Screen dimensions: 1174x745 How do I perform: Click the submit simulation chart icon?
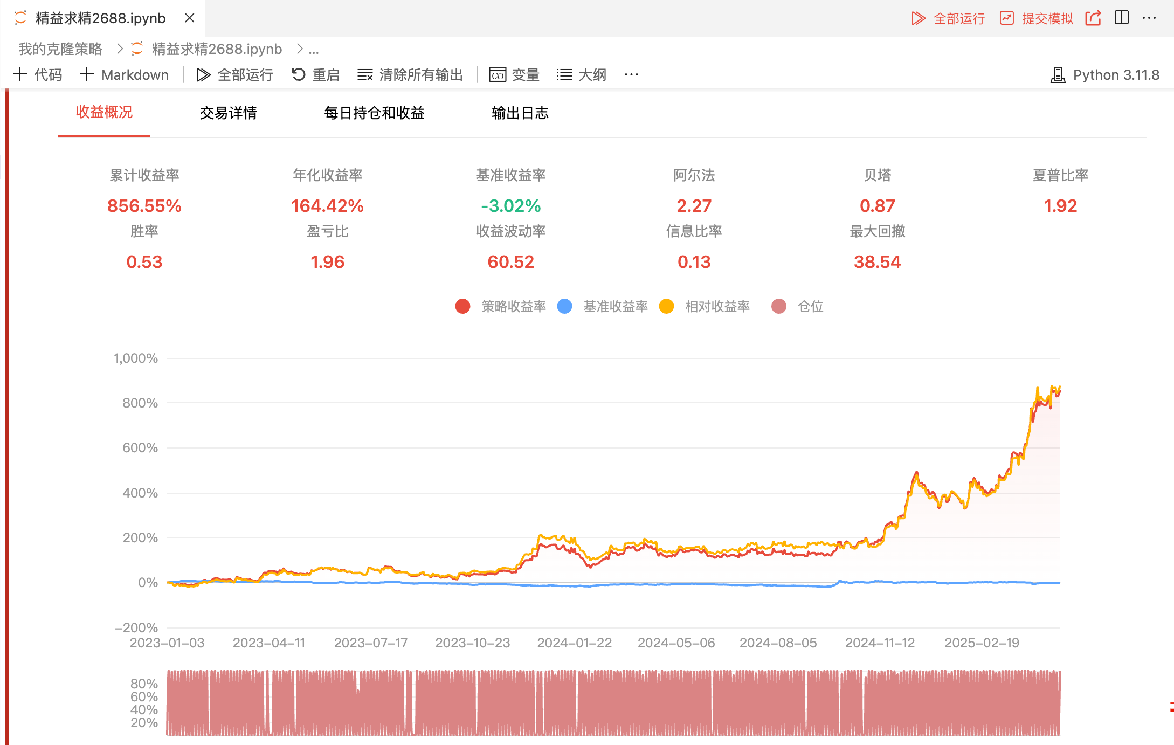tap(1006, 18)
